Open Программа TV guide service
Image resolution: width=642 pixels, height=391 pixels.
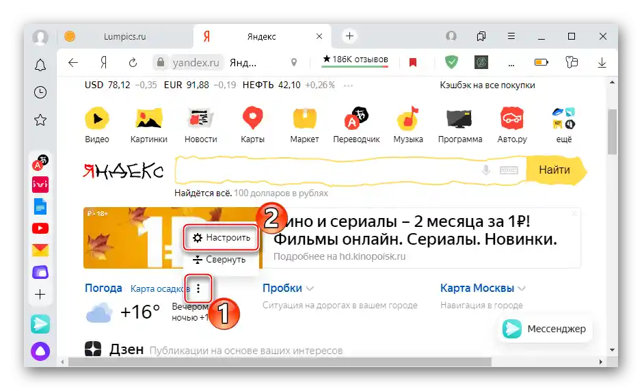coord(460,125)
